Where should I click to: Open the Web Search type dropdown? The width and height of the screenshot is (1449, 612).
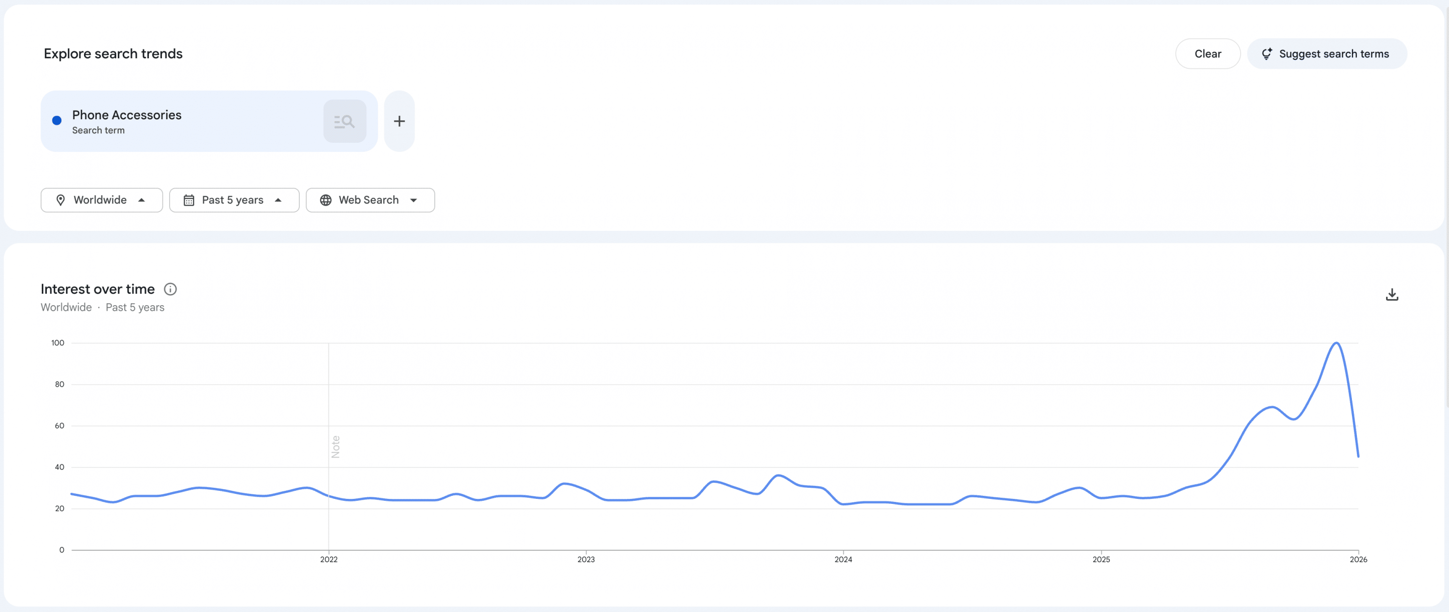370,200
